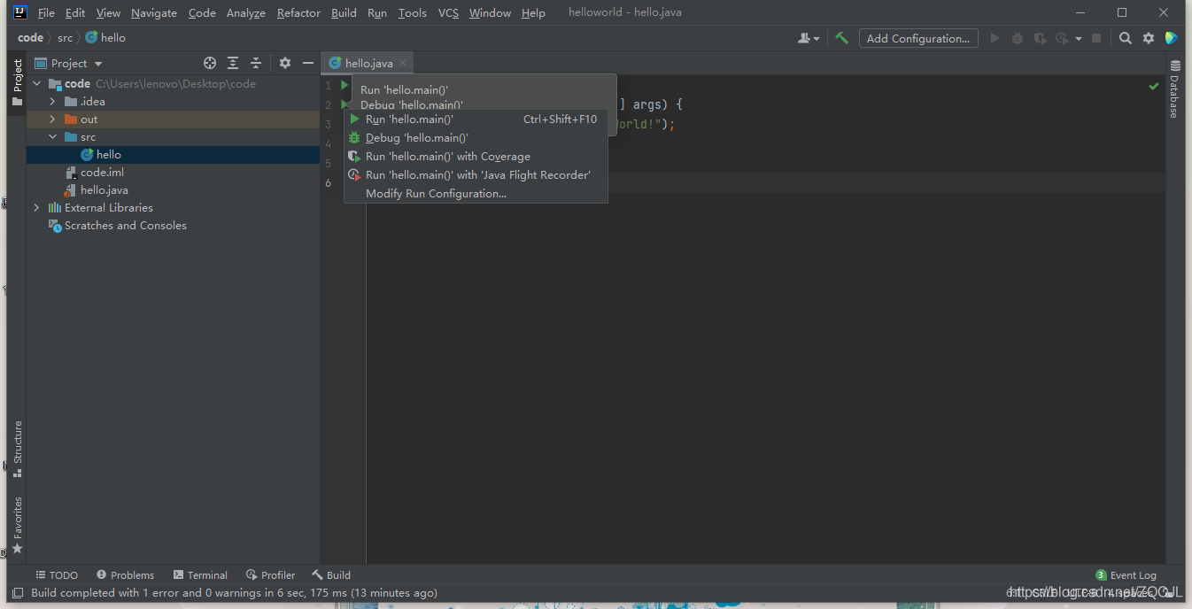Click hello in the breadcrumb bar
Image resolution: width=1192 pixels, height=609 pixels.
(105, 37)
